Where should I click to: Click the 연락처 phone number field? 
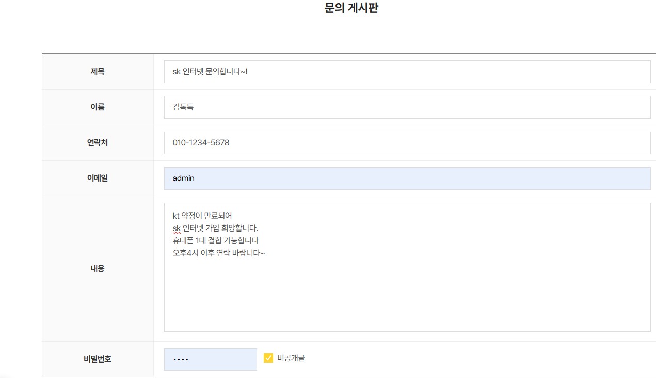coord(407,143)
